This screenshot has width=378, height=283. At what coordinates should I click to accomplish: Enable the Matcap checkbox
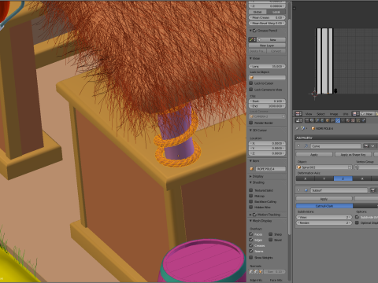coord(251,196)
